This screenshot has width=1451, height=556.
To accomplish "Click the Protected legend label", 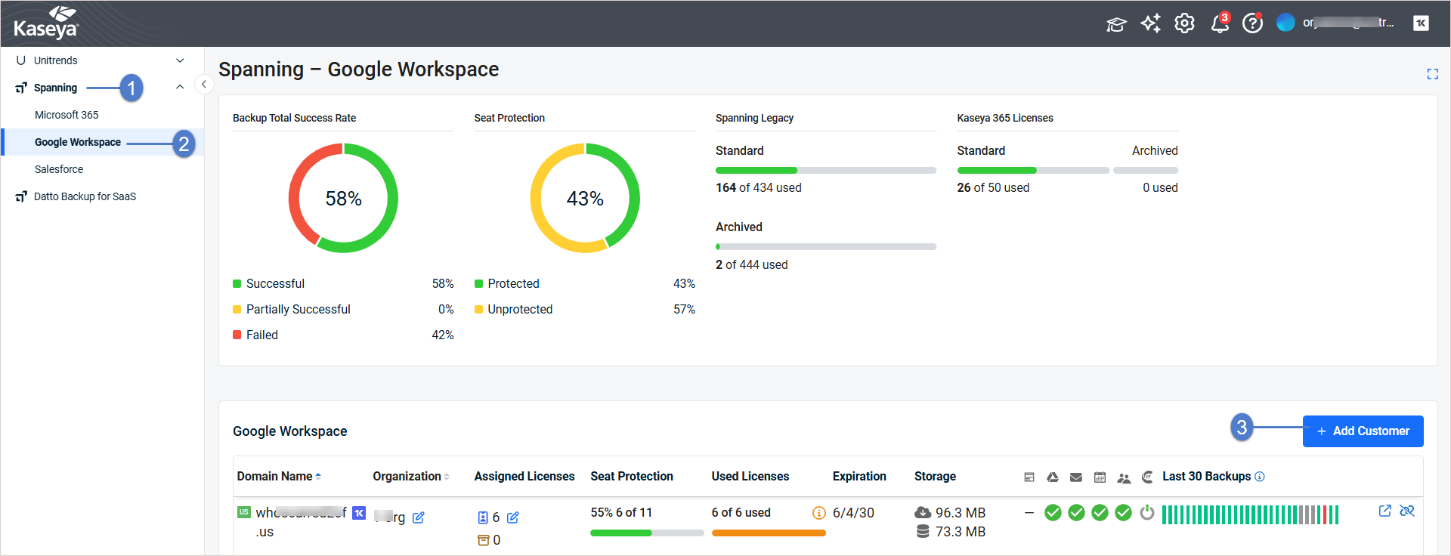I will click(514, 284).
